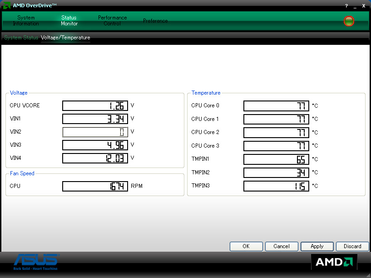Image resolution: width=371 pixels, height=278 pixels.
Task: Switch to the Status Monitor tab
Action: coord(69,21)
